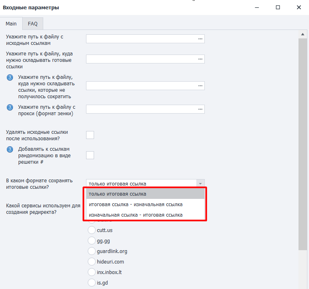Enable deleting source links after use
Image resolution: width=309 pixels, height=289 pixels.
[90, 135]
